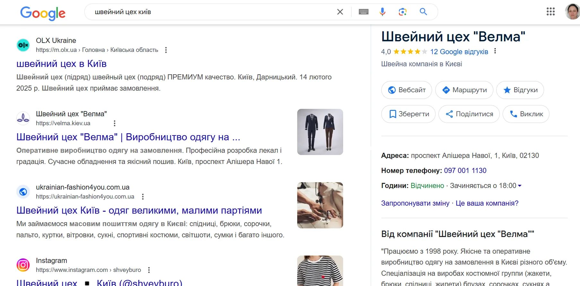Click the Швейна компанія в Києві category text
This screenshot has width=580, height=286.
pos(421,64)
